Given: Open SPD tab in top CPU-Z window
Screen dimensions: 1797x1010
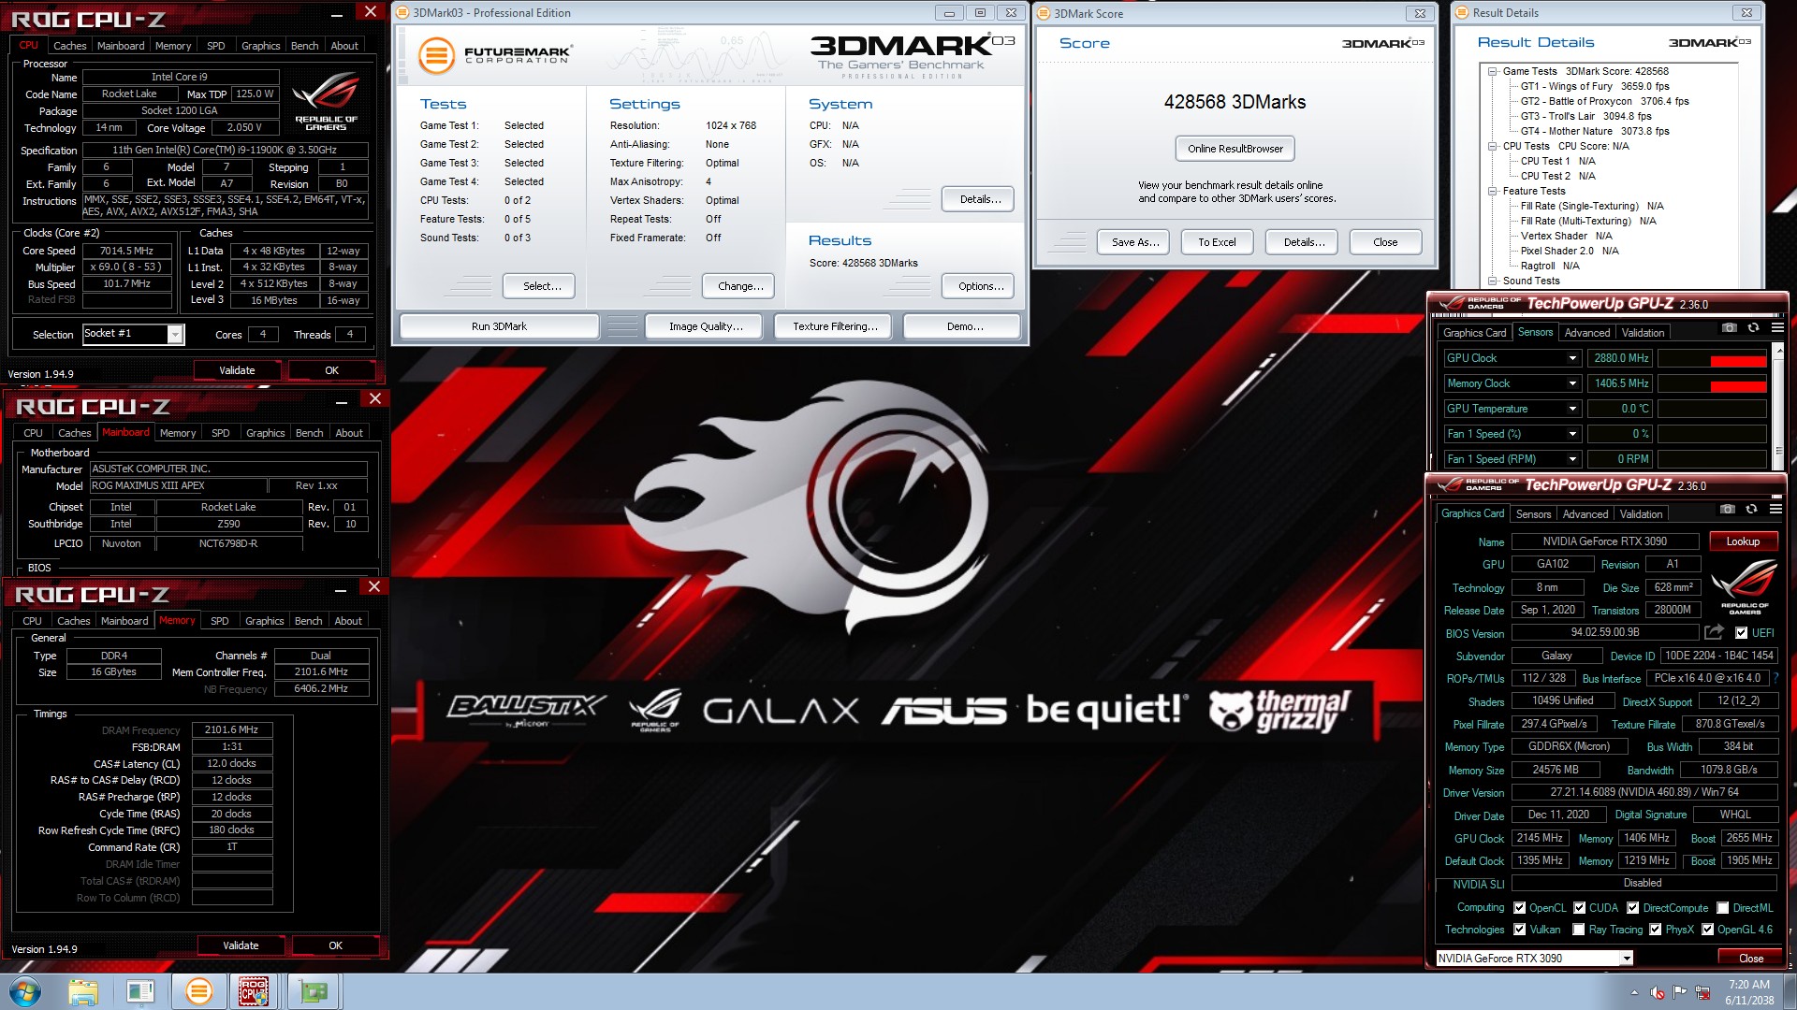Looking at the screenshot, I should [215, 46].
